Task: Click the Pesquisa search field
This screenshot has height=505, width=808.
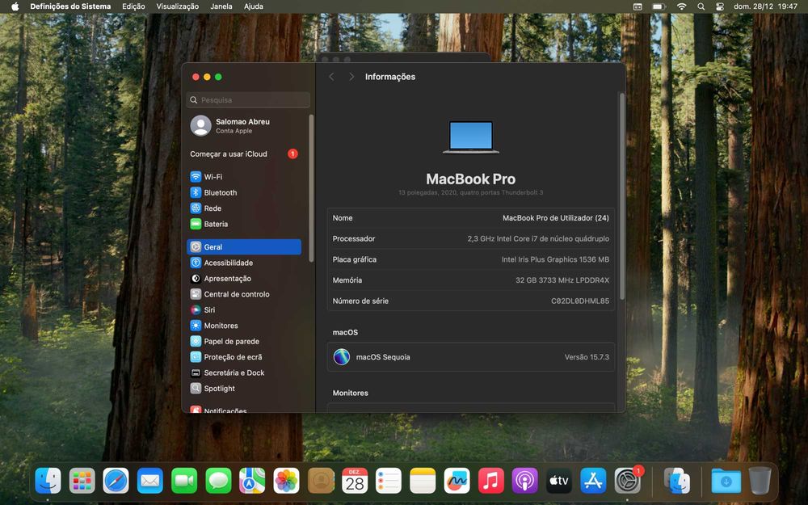Action: point(248,100)
